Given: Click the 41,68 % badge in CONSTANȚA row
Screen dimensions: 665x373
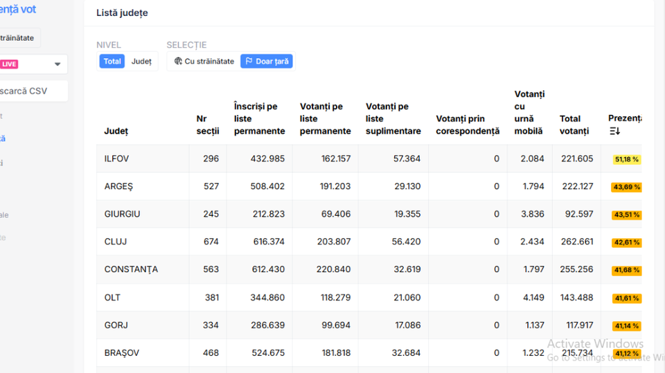Looking at the screenshot, I should [626, 271].
